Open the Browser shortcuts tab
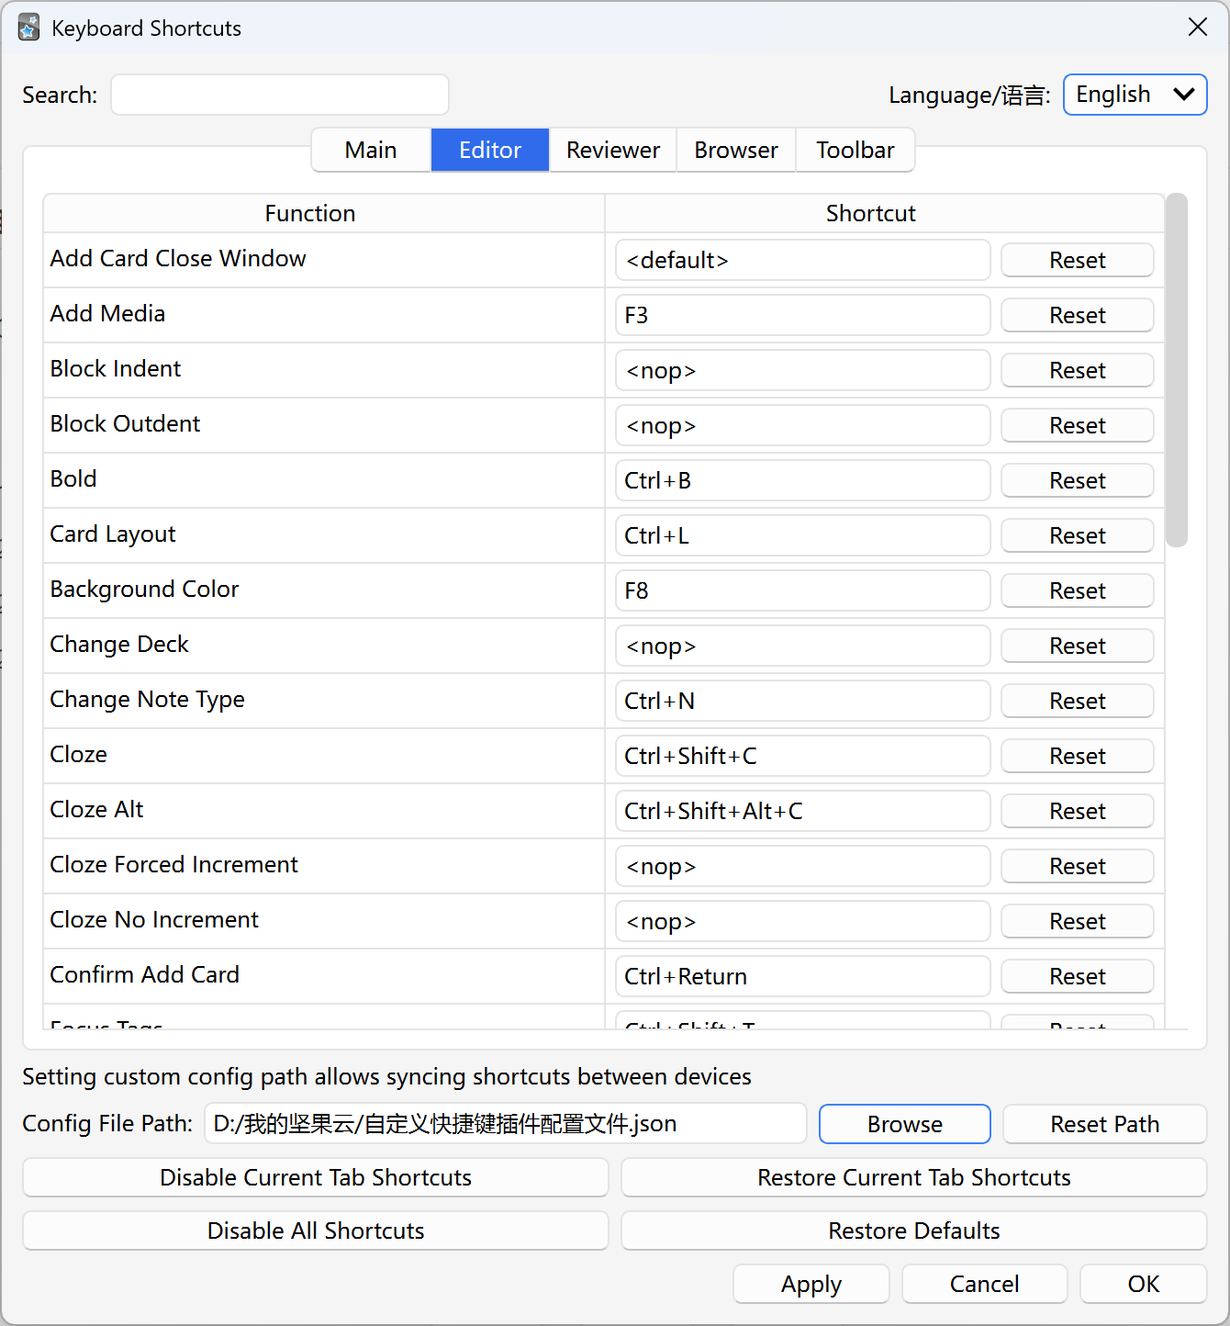The height and width of the screenshot is (1326, 1230). (735, 150)
